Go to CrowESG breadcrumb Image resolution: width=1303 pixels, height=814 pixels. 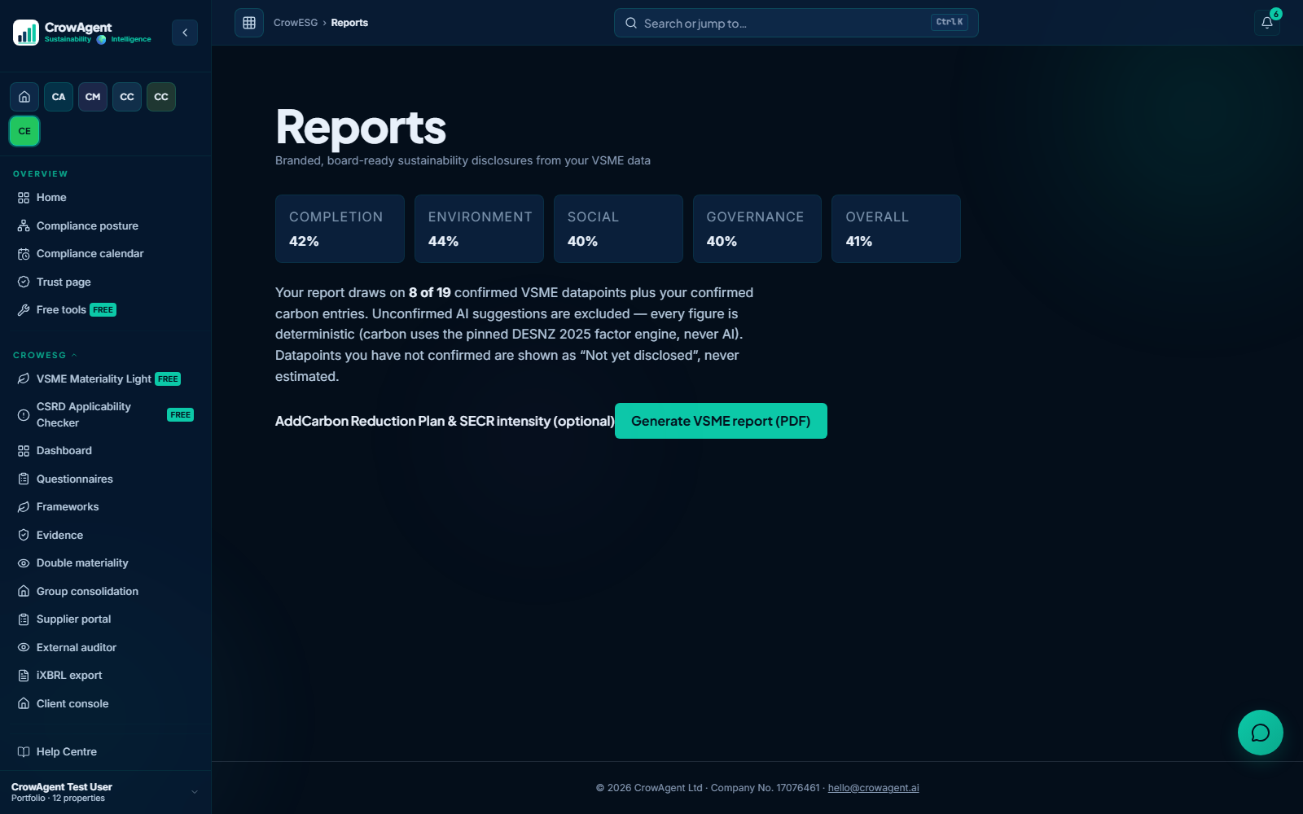click(x=296, y=23)
